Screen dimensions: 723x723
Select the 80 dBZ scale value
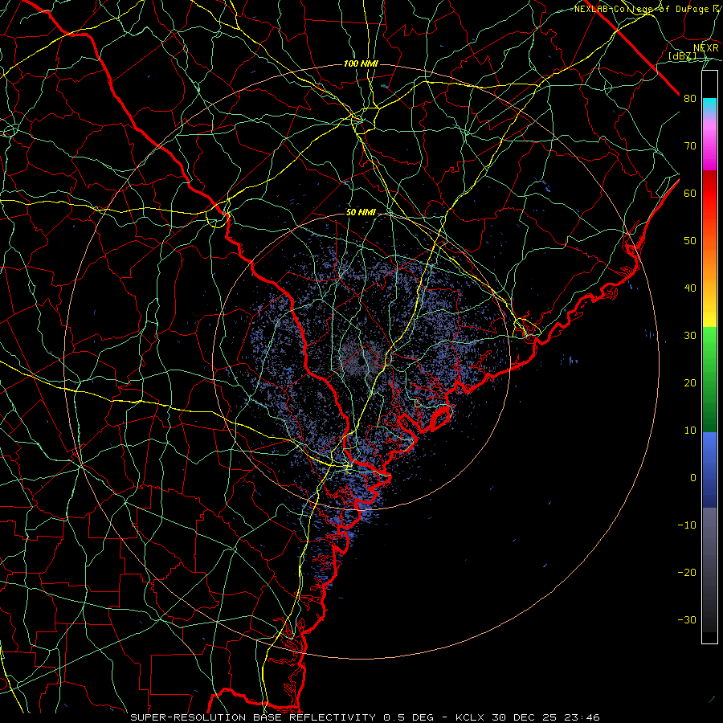pos(690,98)
